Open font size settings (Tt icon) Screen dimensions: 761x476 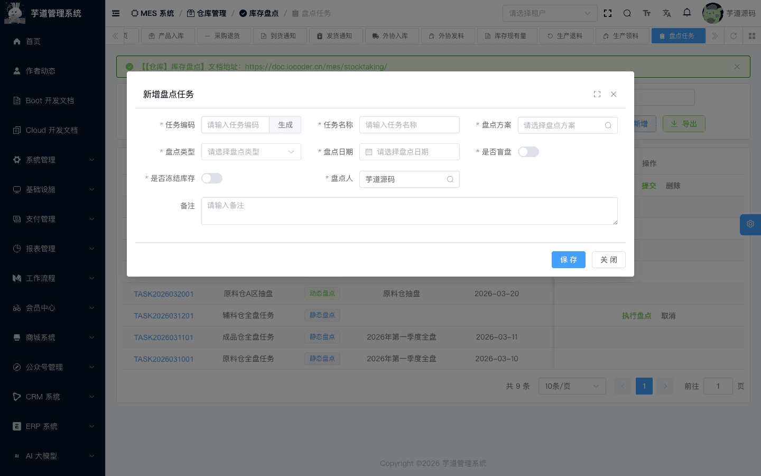tap(647, 13)
